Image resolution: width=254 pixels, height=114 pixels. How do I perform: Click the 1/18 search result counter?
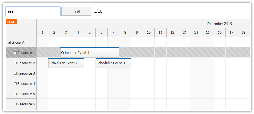tap(98, 11)
